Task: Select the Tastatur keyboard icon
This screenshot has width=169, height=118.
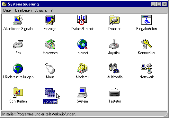Action: 114,92
